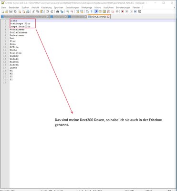Open the Kodierung menu
The height and width of the screenshot is (191, 177).
pos(46,8)
